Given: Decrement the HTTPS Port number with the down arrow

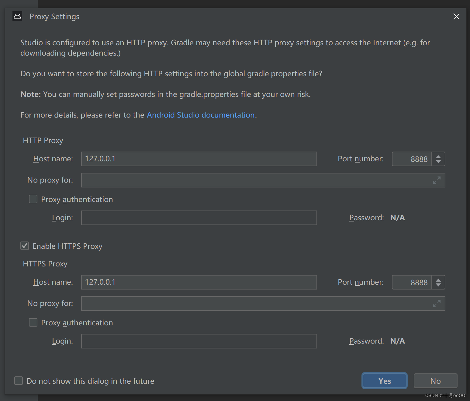Looking at the screenshot, I should (x=438, y=285).
